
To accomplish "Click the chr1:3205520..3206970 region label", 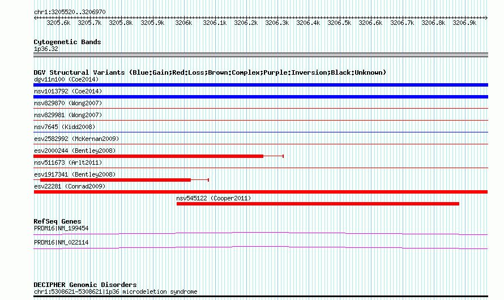I will pos(70,12).
